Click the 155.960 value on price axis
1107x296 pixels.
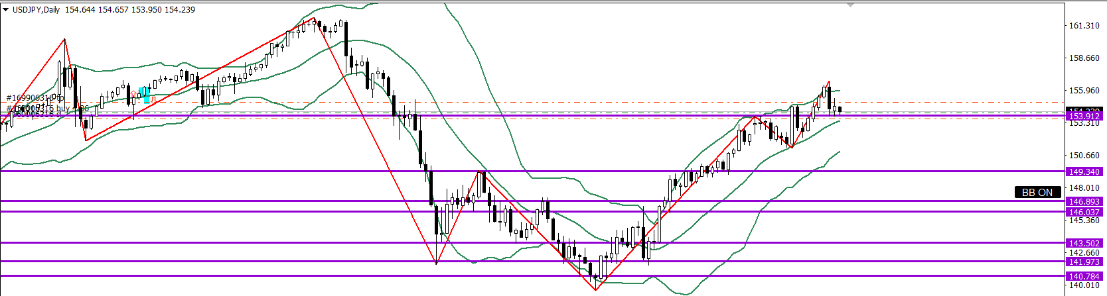pos(1083,91)
